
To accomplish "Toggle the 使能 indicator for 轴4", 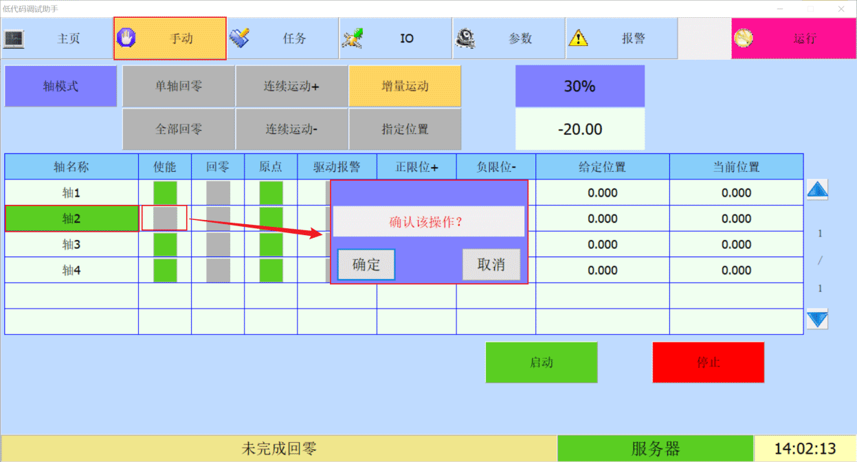I will [165, 270].
